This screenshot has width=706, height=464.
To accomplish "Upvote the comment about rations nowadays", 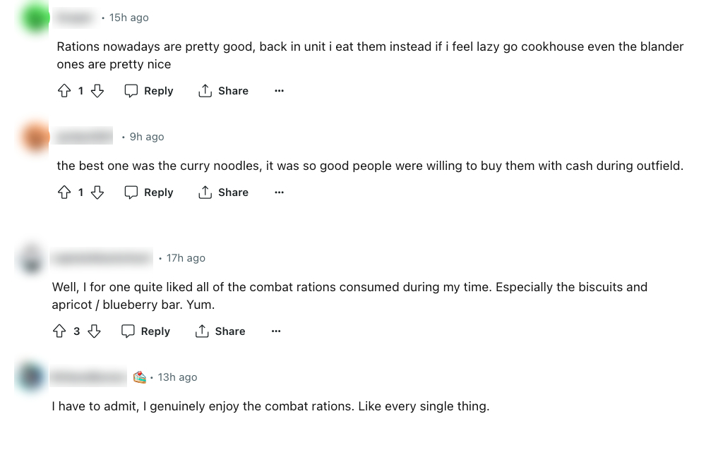I will [64, 91].
